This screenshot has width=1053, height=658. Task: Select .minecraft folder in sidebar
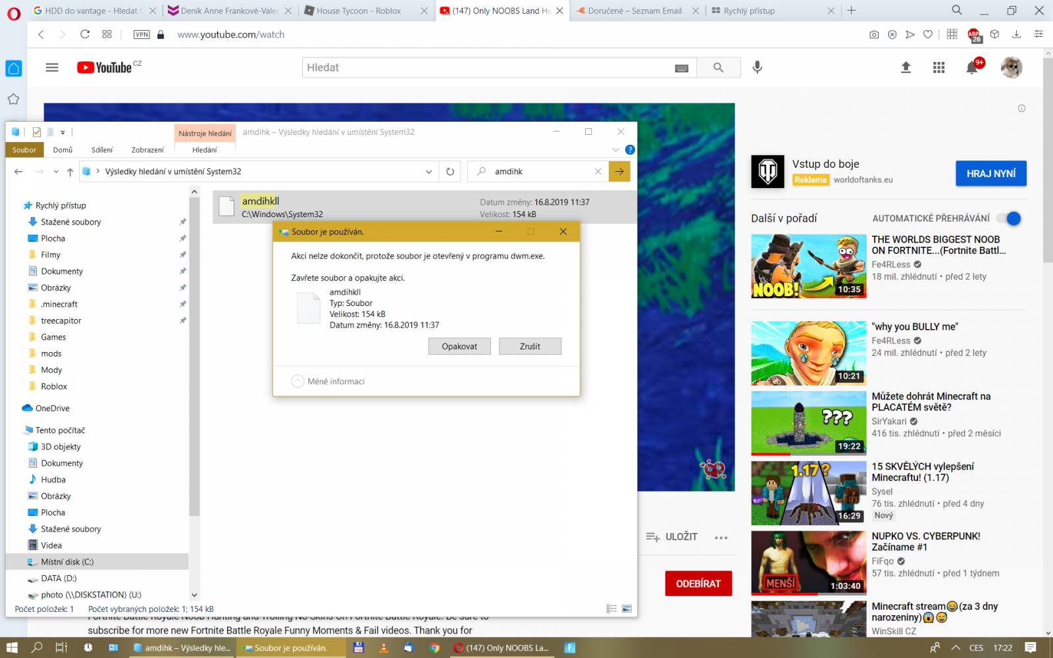coord(59,304)
